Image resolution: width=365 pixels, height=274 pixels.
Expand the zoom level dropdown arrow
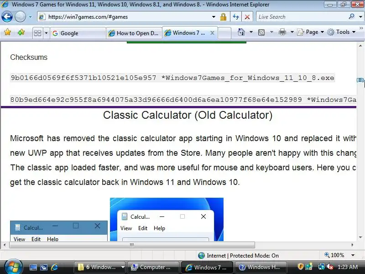pyautogui.click(x=353, y=255)
